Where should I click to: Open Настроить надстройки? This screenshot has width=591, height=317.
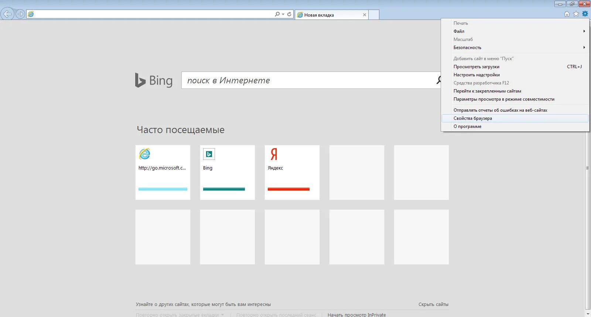coord(515,75)
